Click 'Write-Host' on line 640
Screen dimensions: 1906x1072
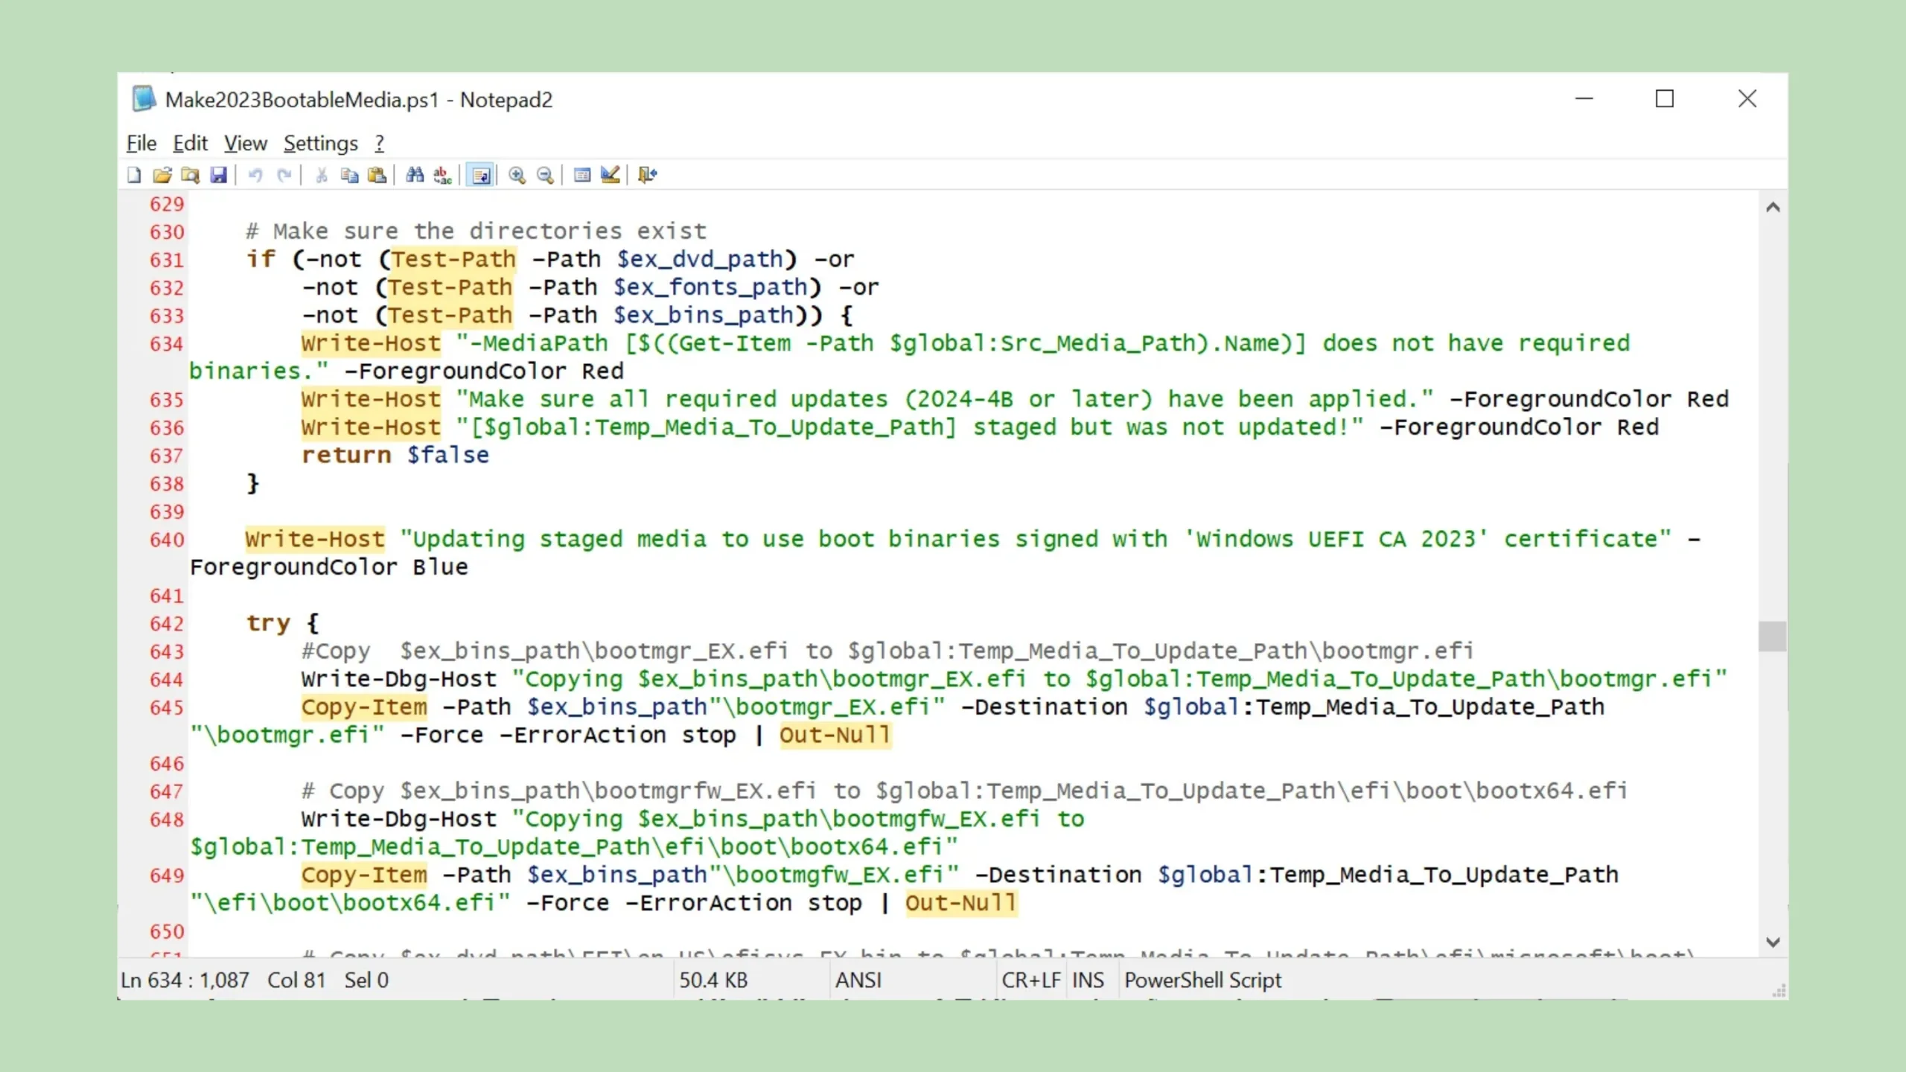pos(315,539)
